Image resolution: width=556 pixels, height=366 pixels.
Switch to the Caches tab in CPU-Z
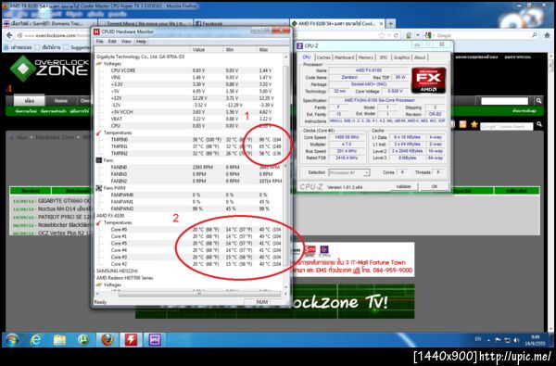[323, 57]
